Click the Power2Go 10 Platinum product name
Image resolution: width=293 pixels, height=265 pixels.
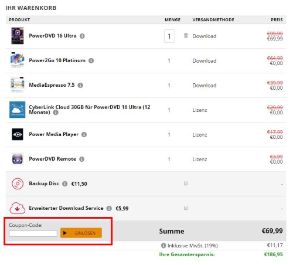(57, 60)
